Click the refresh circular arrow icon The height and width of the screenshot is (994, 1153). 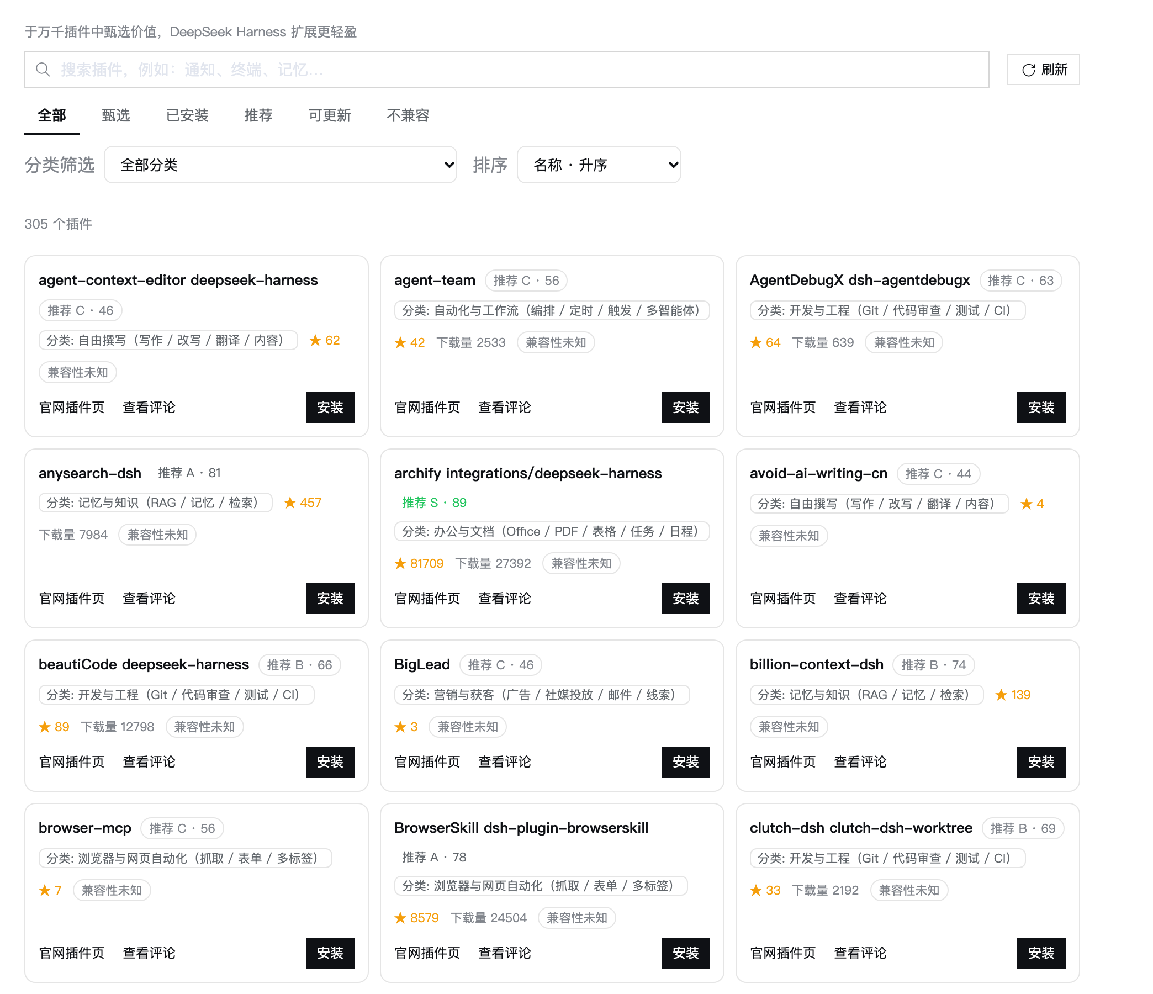(1028, 70)
